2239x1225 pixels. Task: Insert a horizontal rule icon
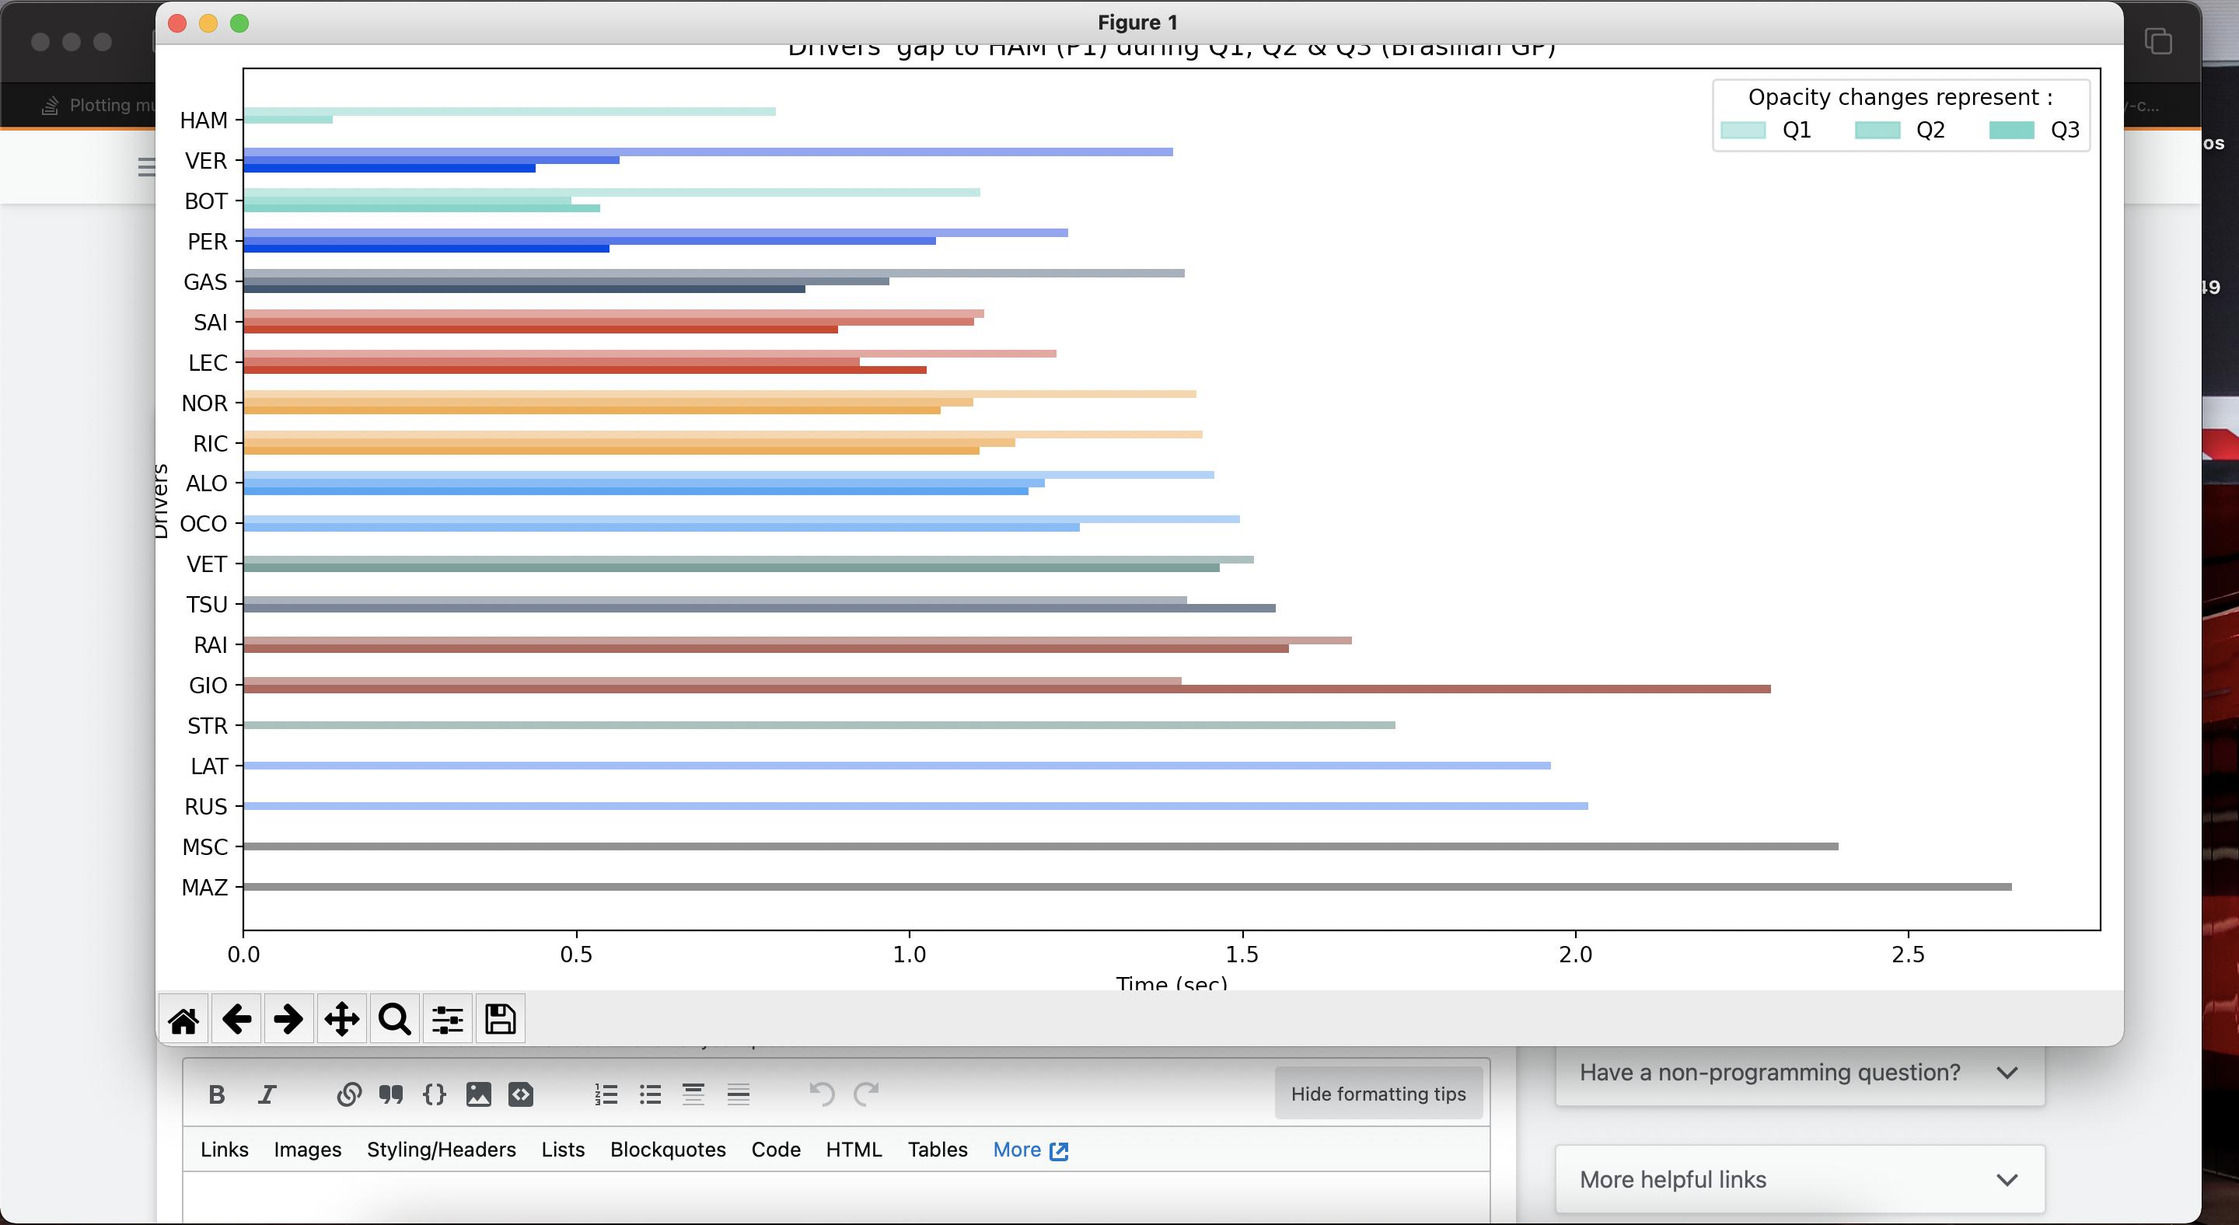(x=738, y=1094)
